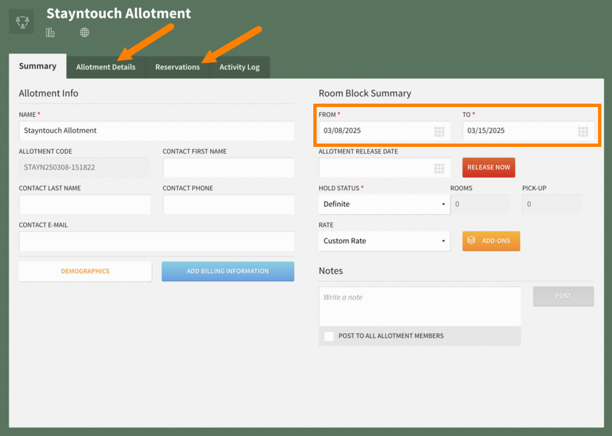Screen dimensions: 612x436
Task: Click the Allotment Info heading
Action: tap(49, 93)
